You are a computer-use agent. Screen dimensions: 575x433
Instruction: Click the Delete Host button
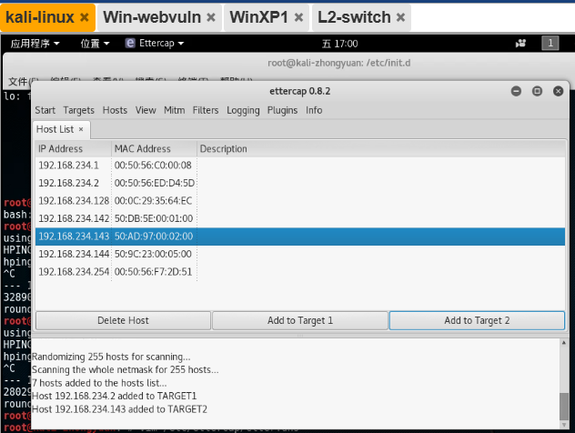[x=123, y=320]
